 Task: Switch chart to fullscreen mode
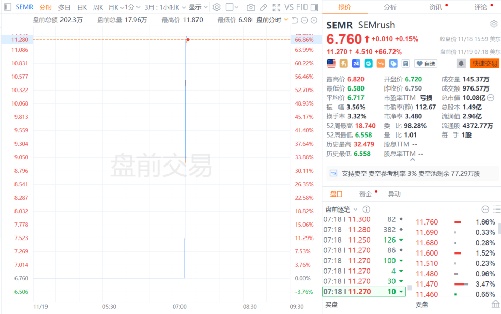pos(277,7)
